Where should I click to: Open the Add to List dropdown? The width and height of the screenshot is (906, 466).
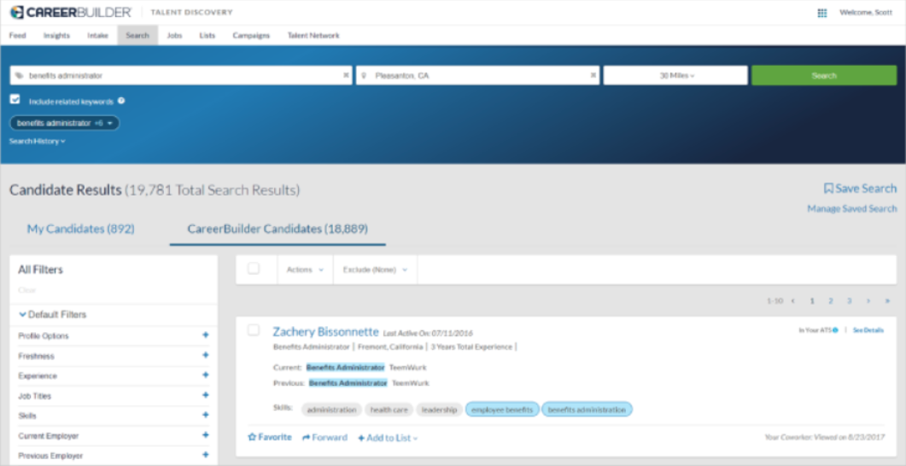pos(388,438)
